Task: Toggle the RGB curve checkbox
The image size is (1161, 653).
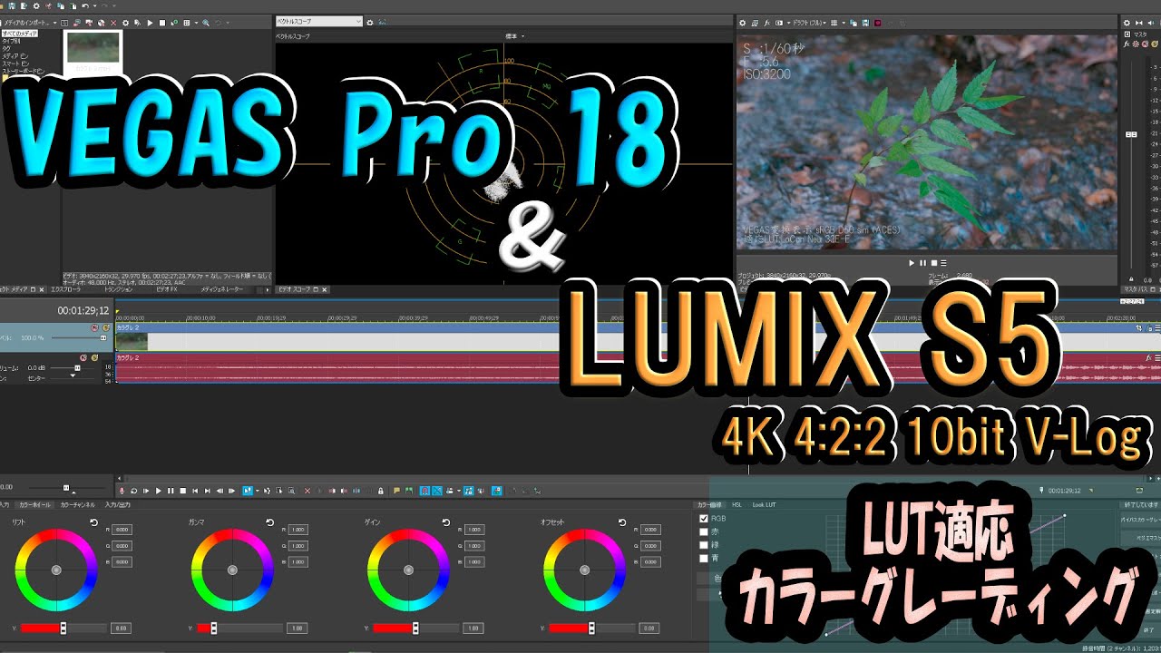Action: [x=703, y=519]
